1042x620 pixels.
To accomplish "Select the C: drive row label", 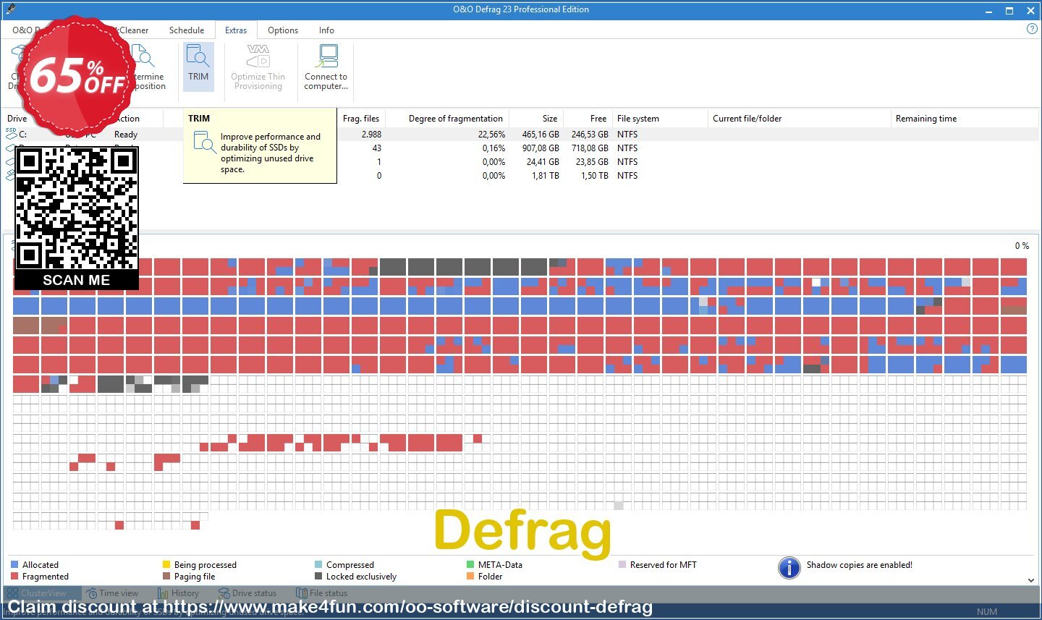I will (x=23, y=135).
